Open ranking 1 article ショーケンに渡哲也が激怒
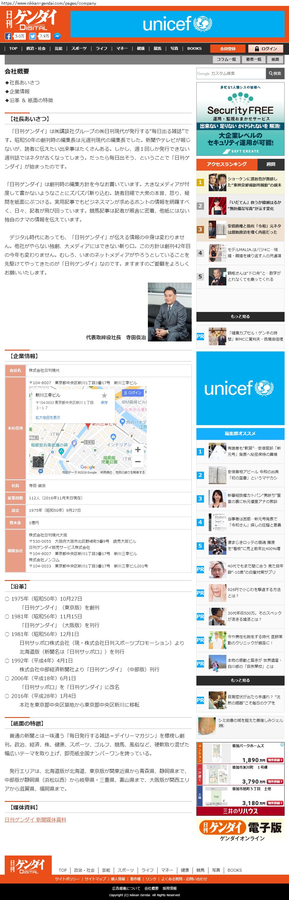The height and width of the screenshot is (900, 289). (240, 182)
